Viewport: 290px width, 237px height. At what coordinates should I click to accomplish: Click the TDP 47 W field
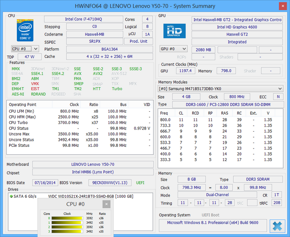[x=30, y=57]
